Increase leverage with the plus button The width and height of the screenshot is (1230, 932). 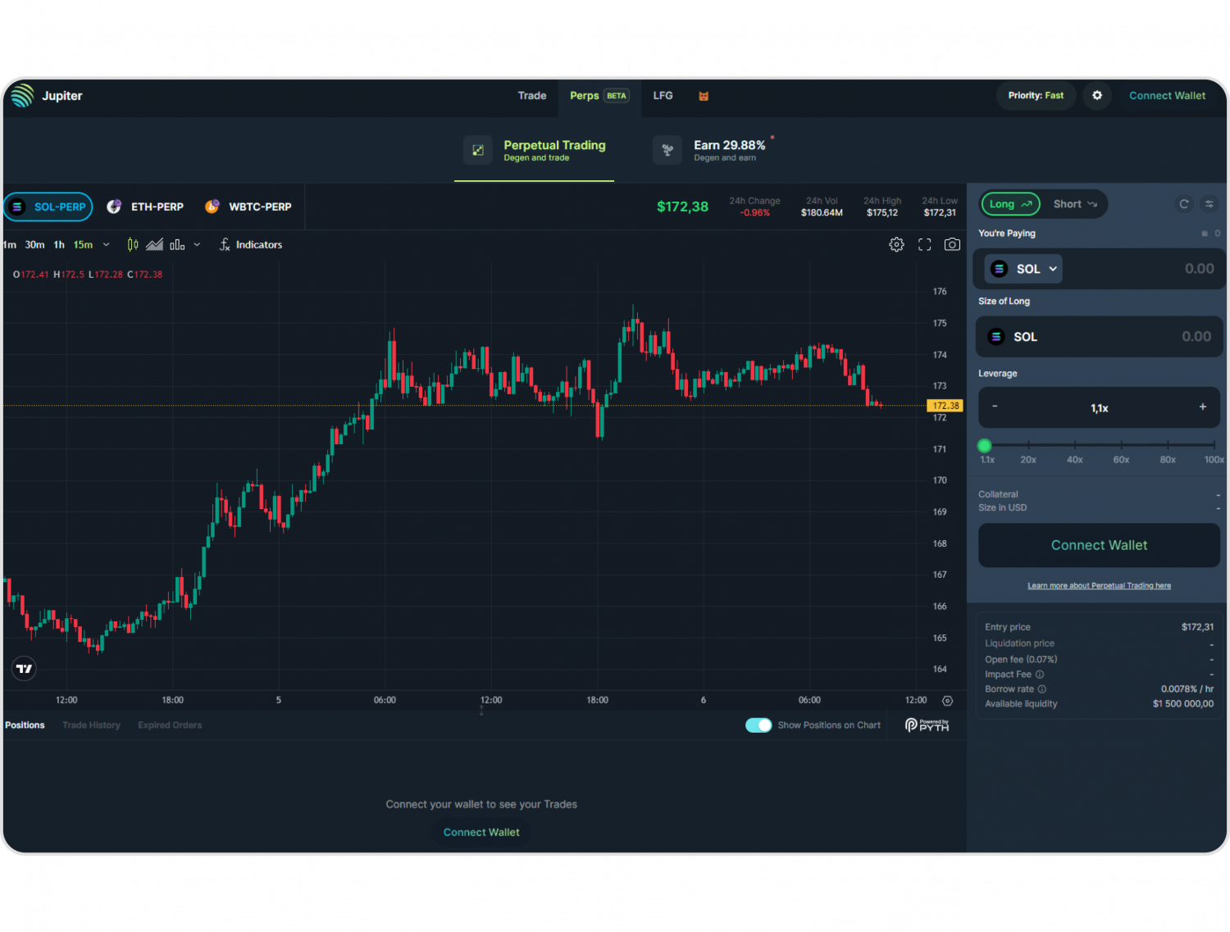pyautogui.click(x=1203, y=407)
